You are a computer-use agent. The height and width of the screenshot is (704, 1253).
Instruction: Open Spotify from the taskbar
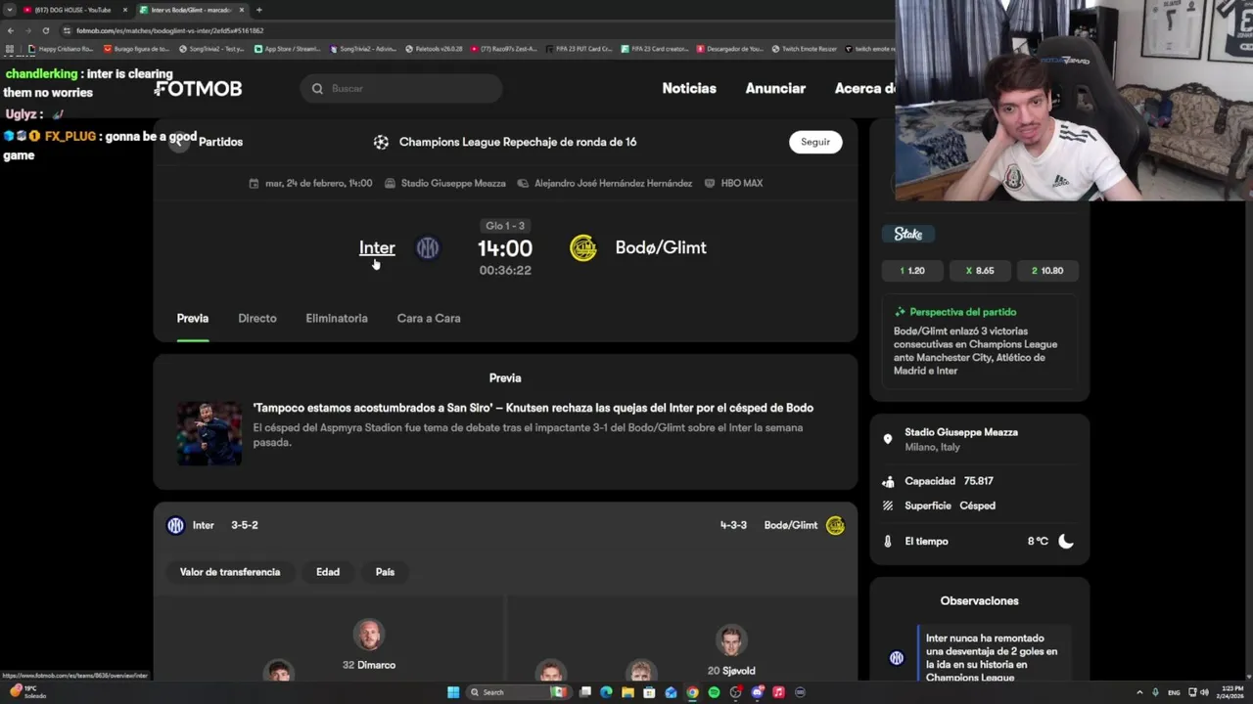(714, 692)
